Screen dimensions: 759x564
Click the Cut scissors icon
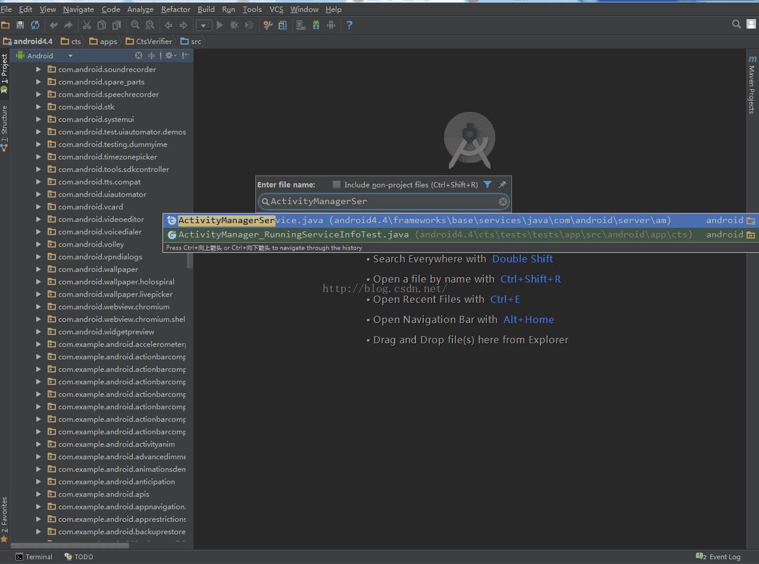pyautogui.click(x=87, y=25)
